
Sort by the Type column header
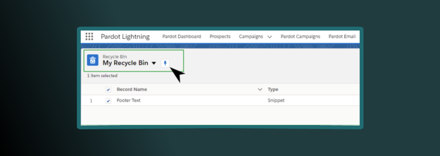pos(273,89)
